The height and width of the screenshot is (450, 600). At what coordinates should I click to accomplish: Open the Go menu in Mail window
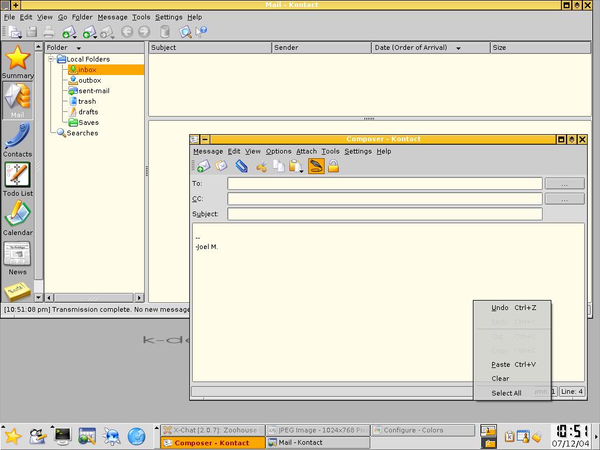coord(62,17)
